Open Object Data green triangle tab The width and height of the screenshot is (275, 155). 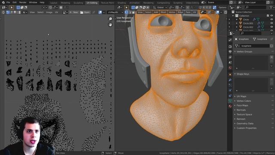[x=230, y=101]
